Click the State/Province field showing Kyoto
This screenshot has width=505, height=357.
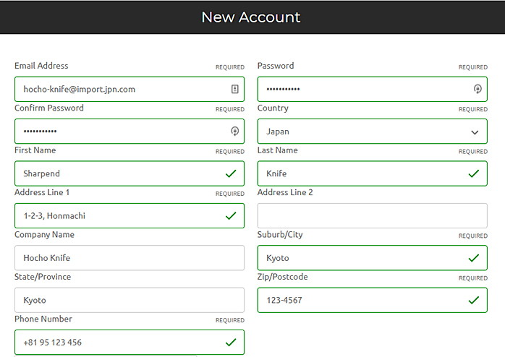coord(129,300)
